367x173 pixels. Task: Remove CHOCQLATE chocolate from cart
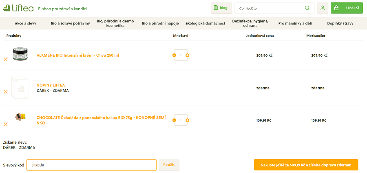pos(6,124)
